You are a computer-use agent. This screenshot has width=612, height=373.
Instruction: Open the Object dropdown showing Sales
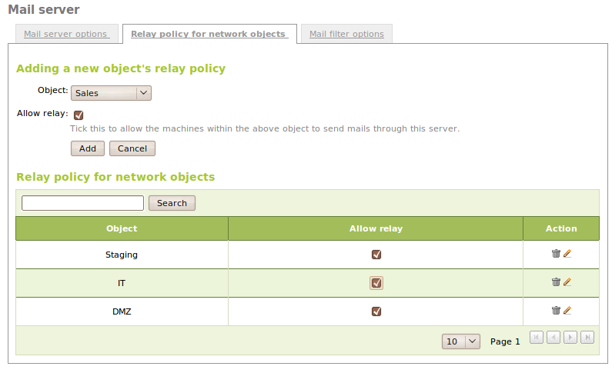[111, 93]
